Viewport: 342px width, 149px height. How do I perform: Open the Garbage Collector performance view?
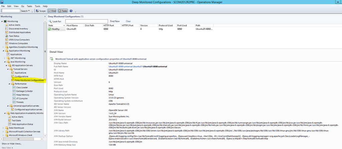click(x=24, y=91)
